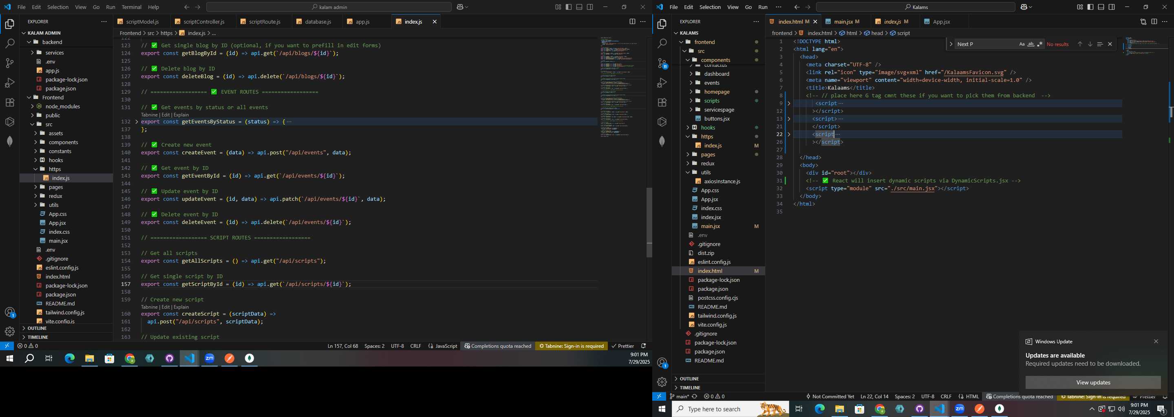Toggle Match Whole Word in find widget
Viewport: 1174px width, 417px height.
pos(1031,44)
